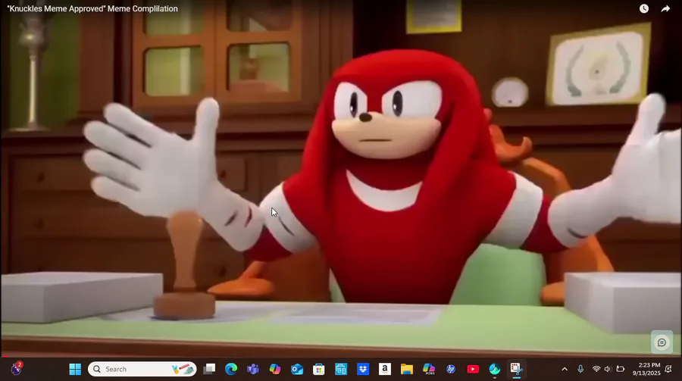Open Dropbox from the taskbar
This screenshot has height=381, width=682.
coord(363,369)
